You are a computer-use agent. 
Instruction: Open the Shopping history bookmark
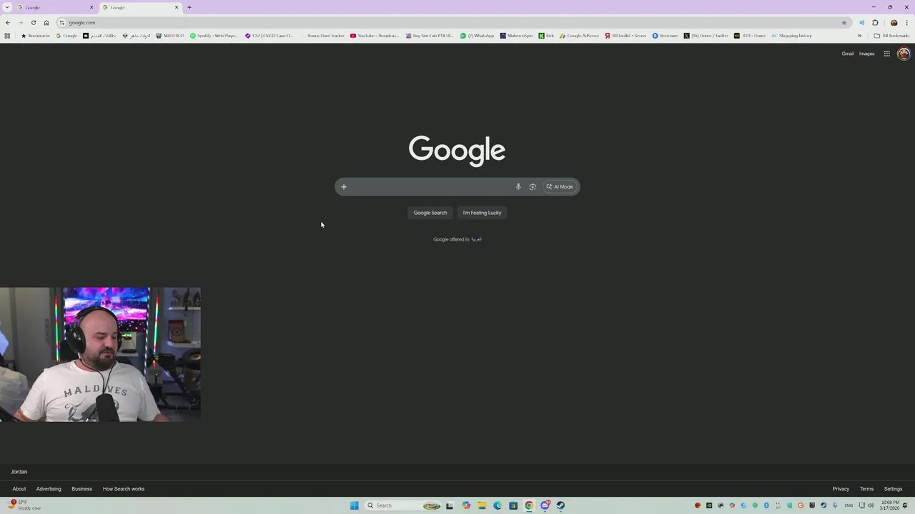click(791, 36)
